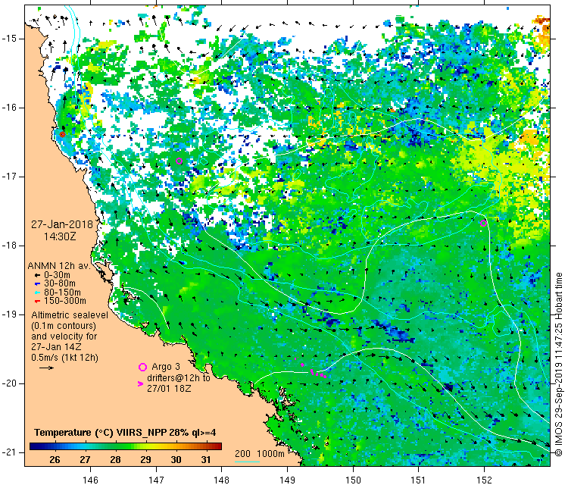Click the magenta Argo circle legend symbol

click(x=142, y=367)
